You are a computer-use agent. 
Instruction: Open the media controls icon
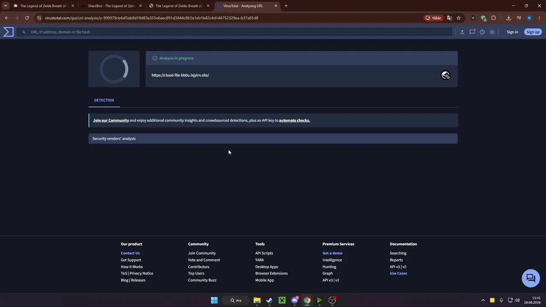[519, 18]
